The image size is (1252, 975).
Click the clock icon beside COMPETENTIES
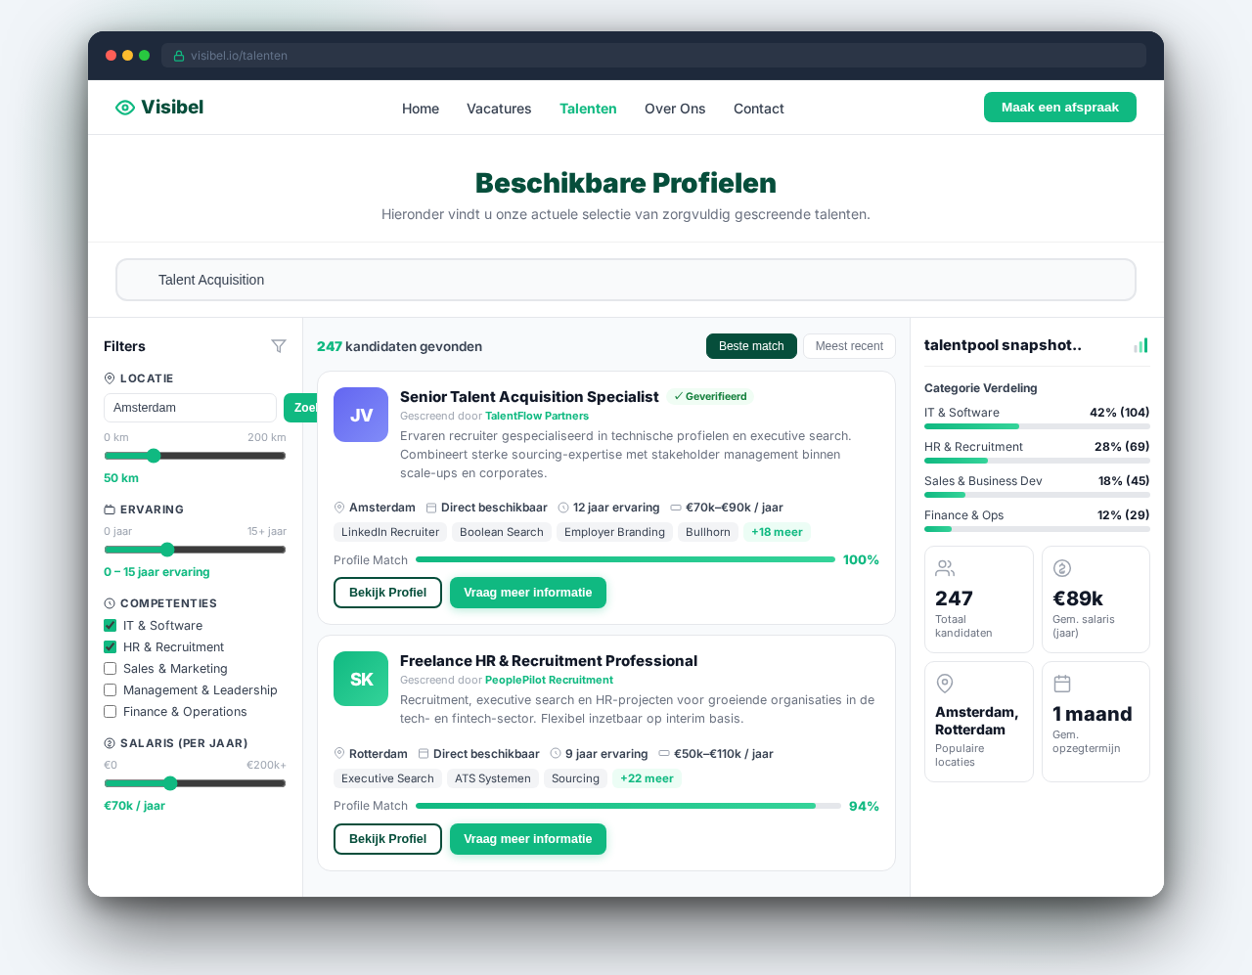pos(110,603)
